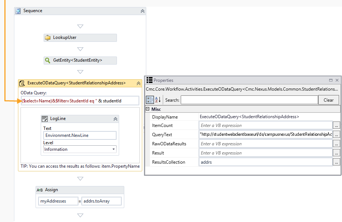Open expression editor for ItemCount

(337, 125)
